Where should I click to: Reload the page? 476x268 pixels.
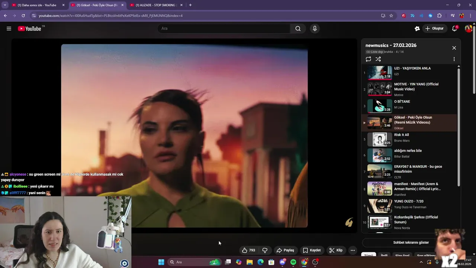pos(23,16)
